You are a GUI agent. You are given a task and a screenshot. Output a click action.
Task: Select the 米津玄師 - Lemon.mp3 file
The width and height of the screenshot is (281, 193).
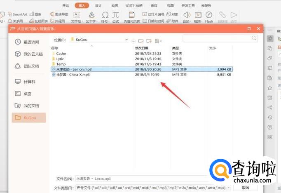pyautogui.click(x=142, y=69)
